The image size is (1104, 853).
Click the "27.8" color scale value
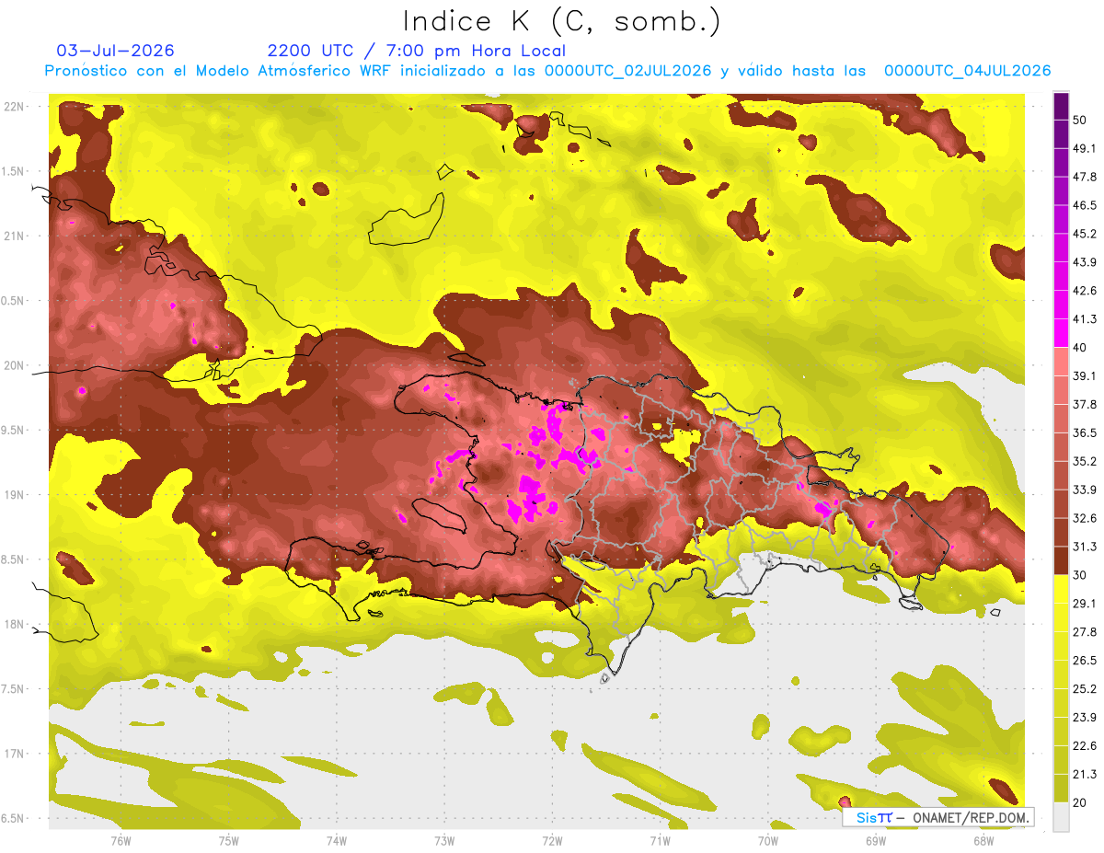[x=1084, y=631]
